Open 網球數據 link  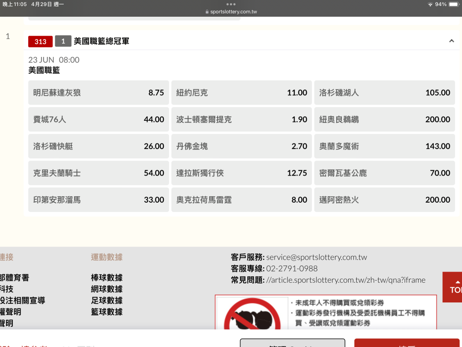pos(107,289)
